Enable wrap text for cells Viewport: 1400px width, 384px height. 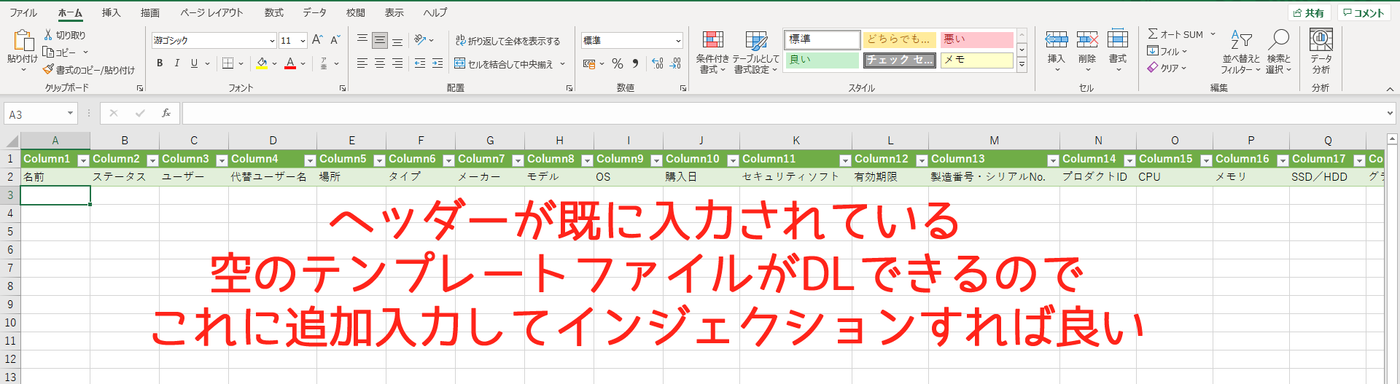tap(507, 41)
